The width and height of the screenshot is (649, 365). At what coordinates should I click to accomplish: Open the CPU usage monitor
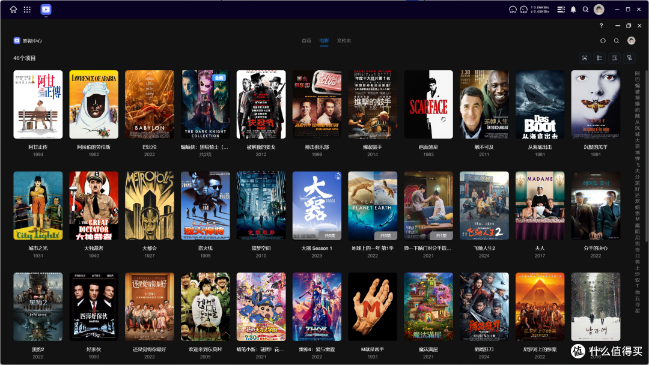click(513, 9)
